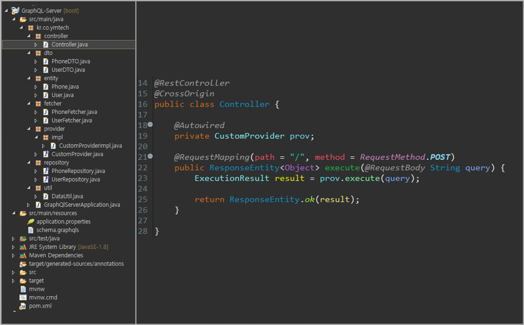This screenshot has width=524, height=325.
Task: Collapse the controller package node
Action: (29, 36)
